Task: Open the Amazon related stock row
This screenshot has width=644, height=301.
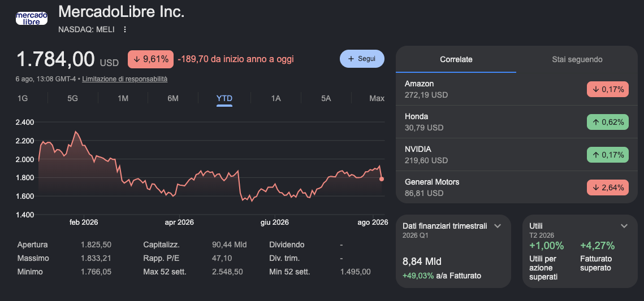Action: [517, 89]
